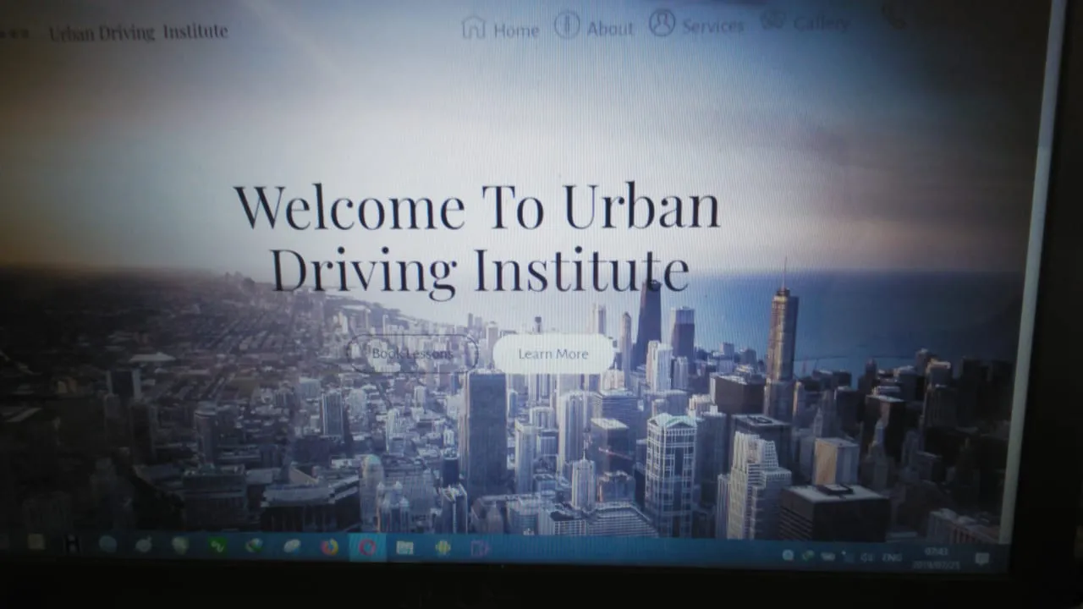View the Gallery page
This screenshot has height=609, width=1083.
[805, 22]
